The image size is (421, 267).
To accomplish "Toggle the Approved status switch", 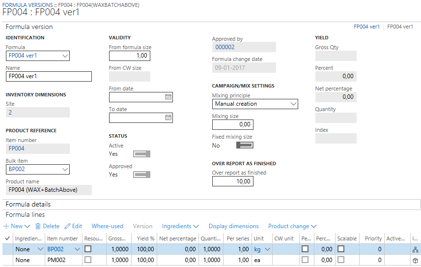I will click(x=142, y=175).
